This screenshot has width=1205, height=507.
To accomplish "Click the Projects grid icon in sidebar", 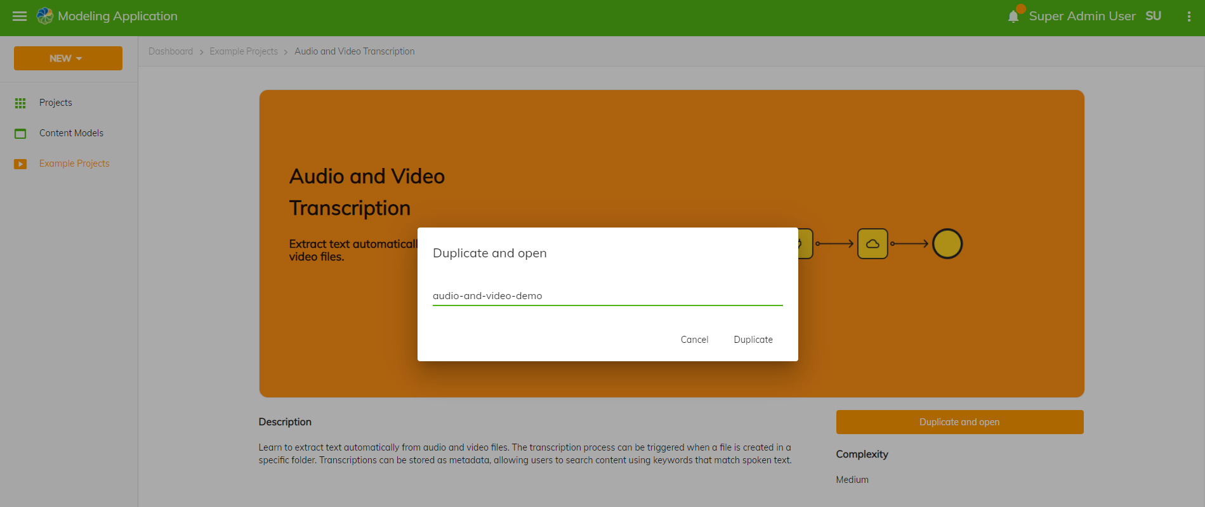I will 20,103.
